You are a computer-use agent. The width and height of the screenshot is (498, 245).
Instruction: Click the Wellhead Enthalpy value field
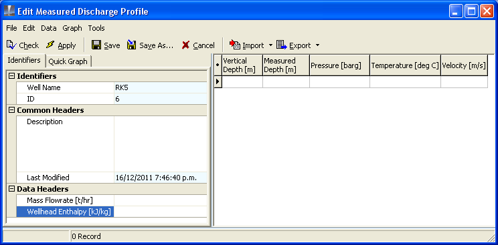pyautogui.click(x=161, y=212)
